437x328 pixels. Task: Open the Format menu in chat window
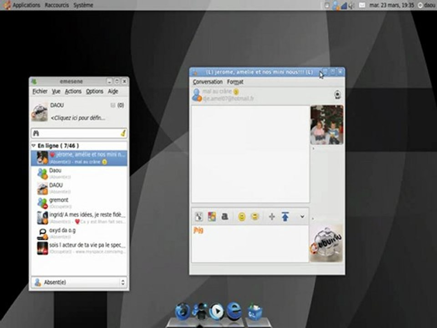click(235, 82)
